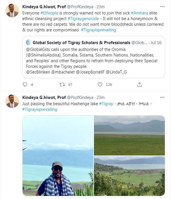Click the share icon on first tweet
Screen dimensions: 171x199
point(139,84)
